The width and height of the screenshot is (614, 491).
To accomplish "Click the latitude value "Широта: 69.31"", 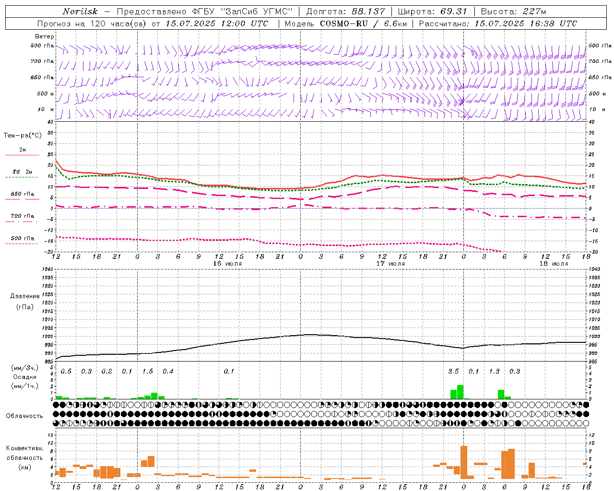I will (x=432, y=12).
